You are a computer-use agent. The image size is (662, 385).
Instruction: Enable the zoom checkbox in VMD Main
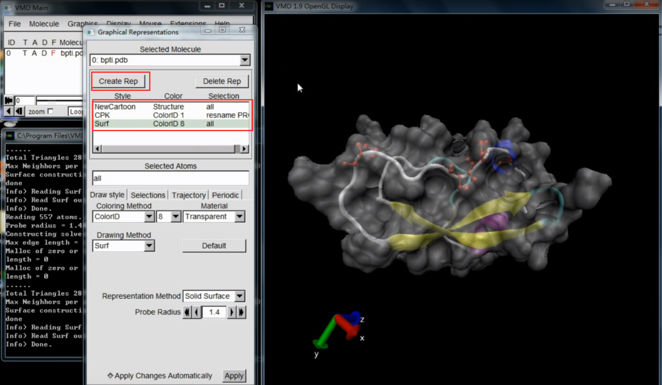pos(50,111)
